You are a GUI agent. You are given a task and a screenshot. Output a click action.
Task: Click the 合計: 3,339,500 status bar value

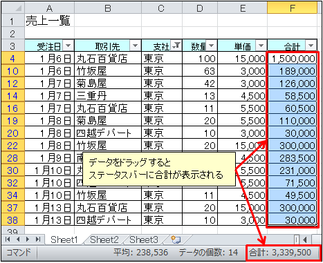coord(280,253)
